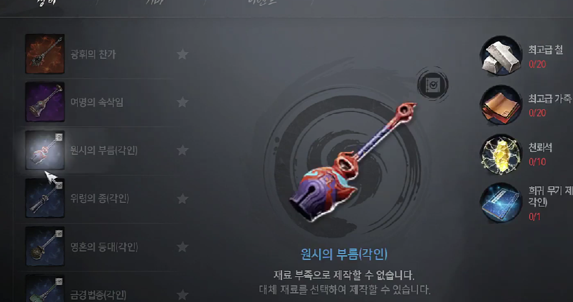Click the large weapon preview image
The image size is (573, 302).
pyautogui.click(x=353, y=162)
